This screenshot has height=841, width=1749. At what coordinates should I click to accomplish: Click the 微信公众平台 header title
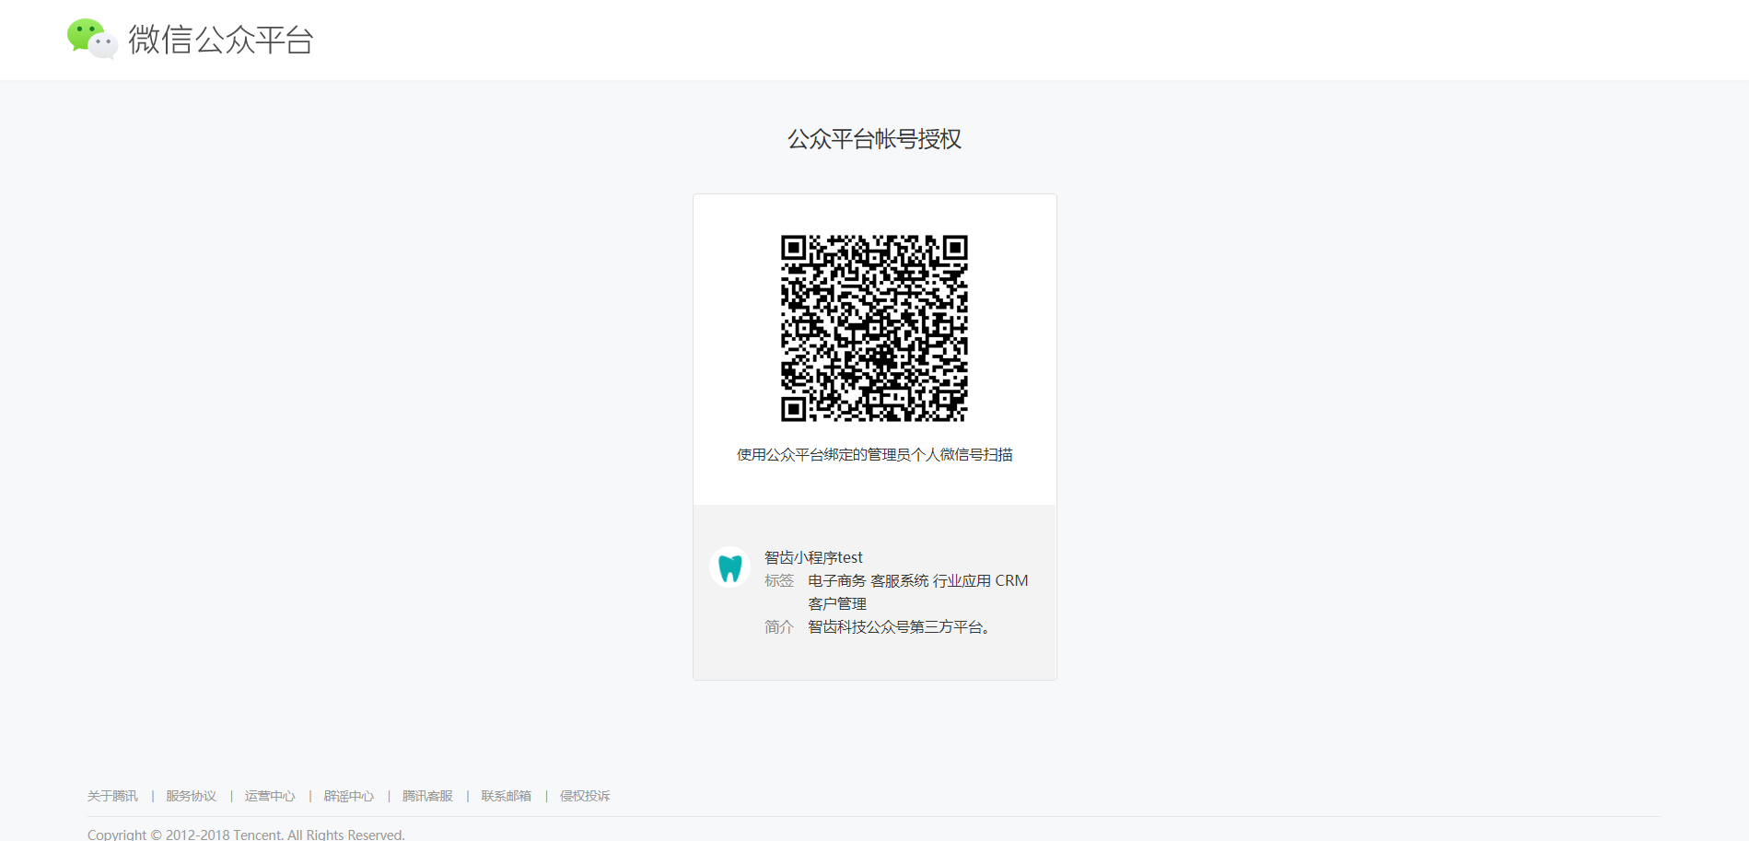point(221,40)
